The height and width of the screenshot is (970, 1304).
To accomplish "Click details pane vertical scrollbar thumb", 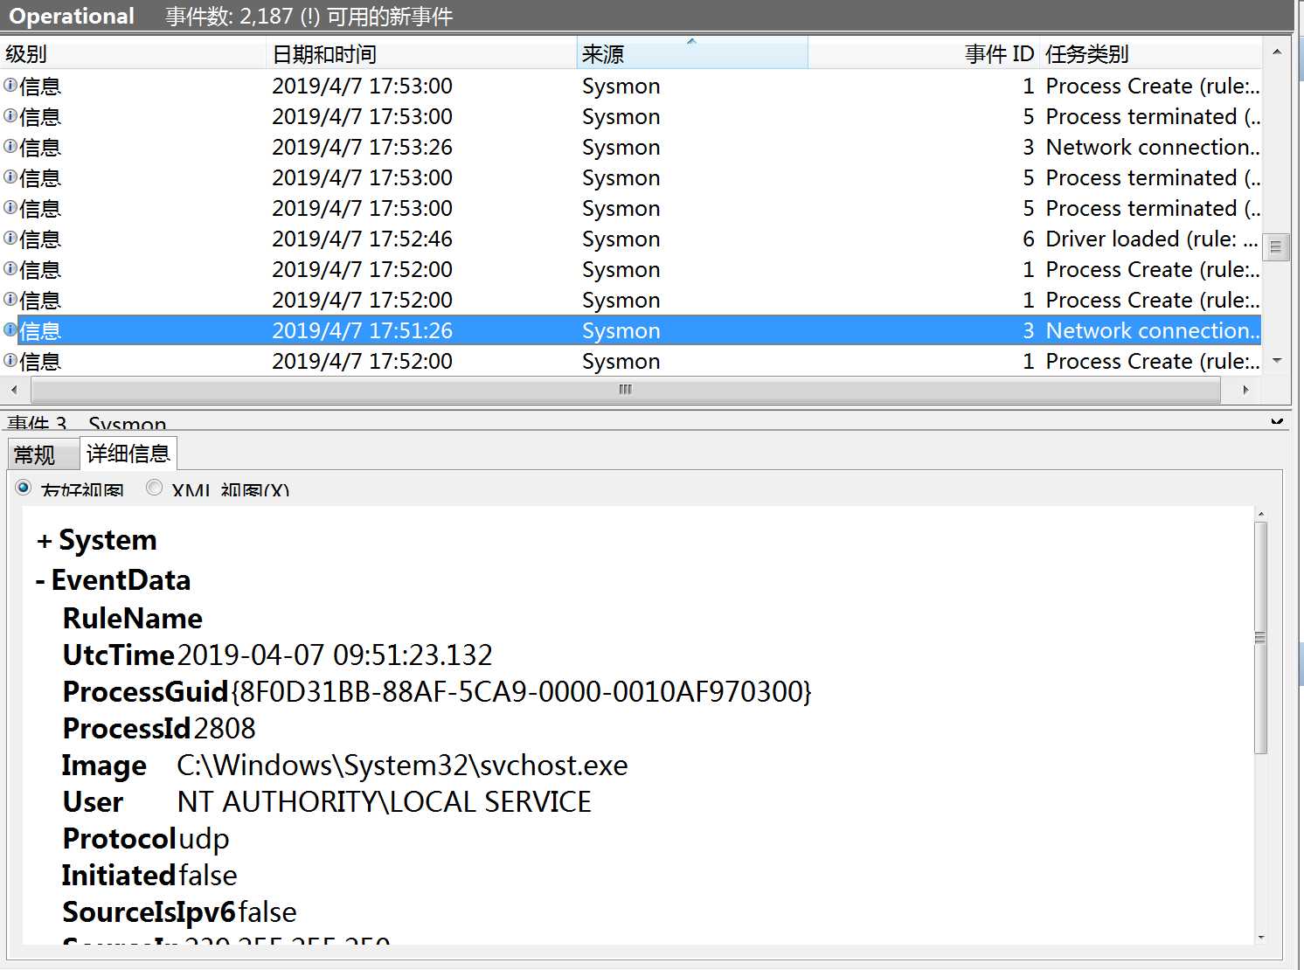I will (1260, 638).
